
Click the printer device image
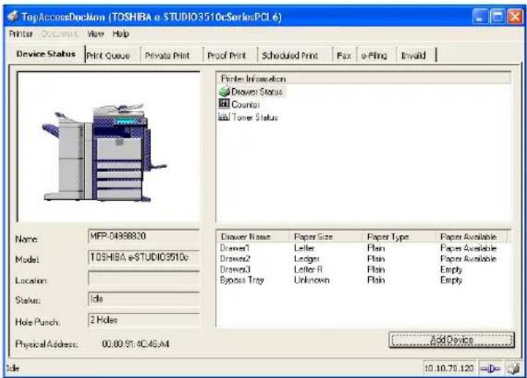105,153
